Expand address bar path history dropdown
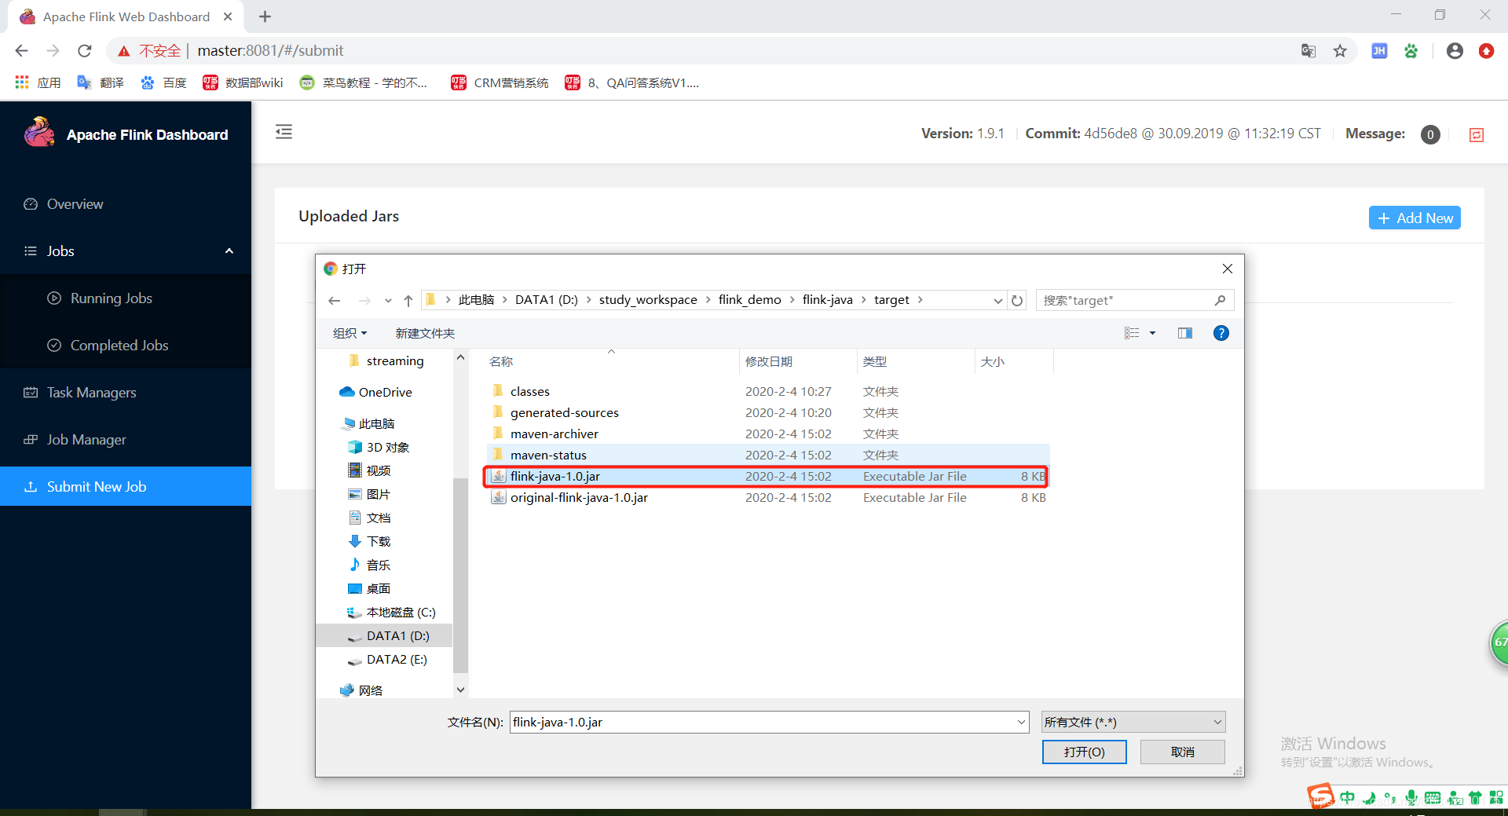The image size is (1508, 816). (x=997, y=300)
